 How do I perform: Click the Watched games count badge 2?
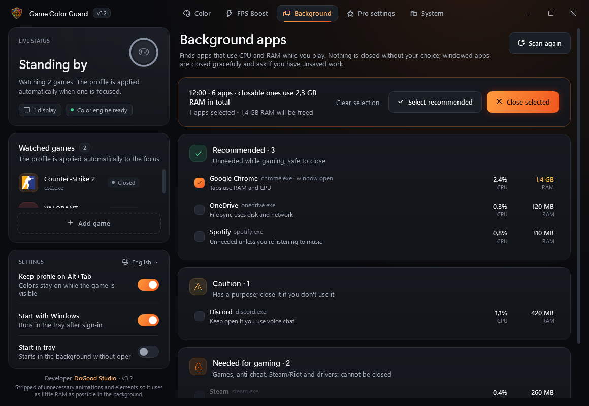point(84,148)
